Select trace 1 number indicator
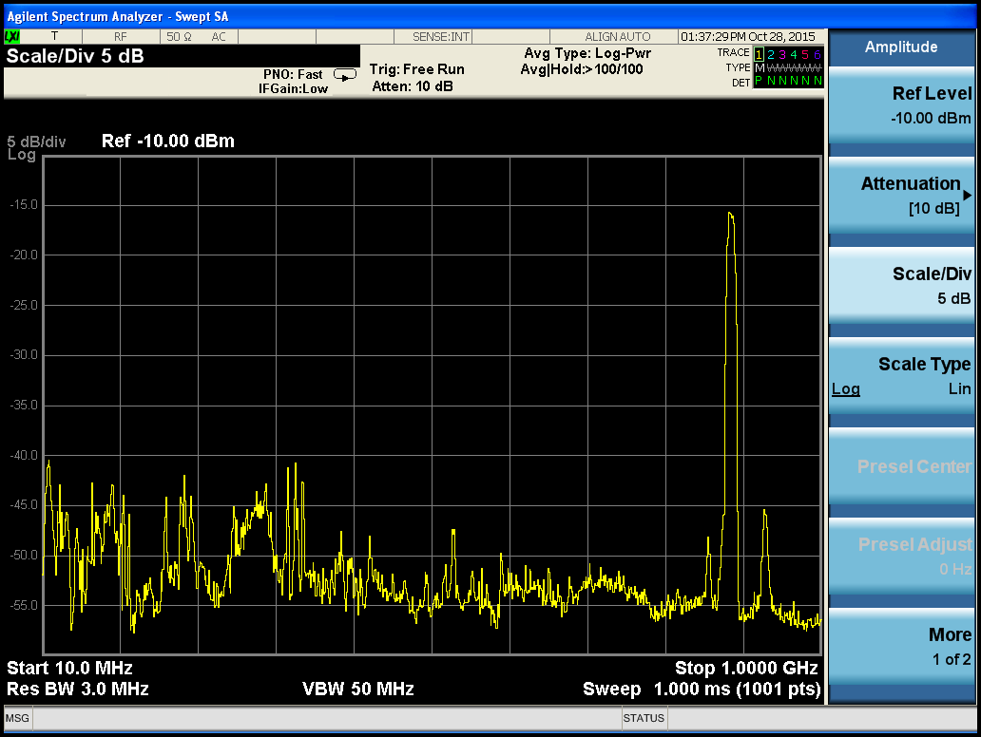981x737 pixels. 760,54
